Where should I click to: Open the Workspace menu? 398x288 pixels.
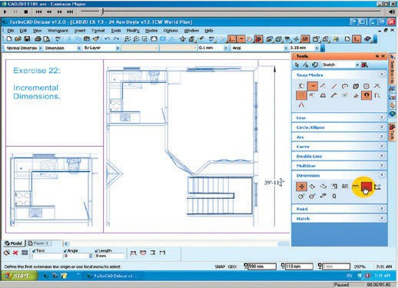tap(58, 31)
